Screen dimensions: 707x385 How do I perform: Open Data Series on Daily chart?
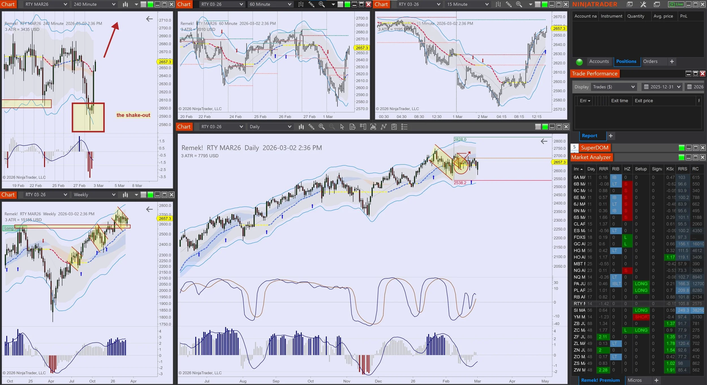tap(373, 127)
